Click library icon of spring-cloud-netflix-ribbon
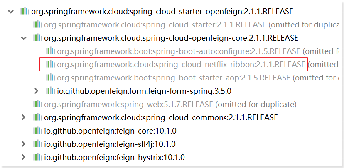The image size is (344, 168). [x=51, y=64]
